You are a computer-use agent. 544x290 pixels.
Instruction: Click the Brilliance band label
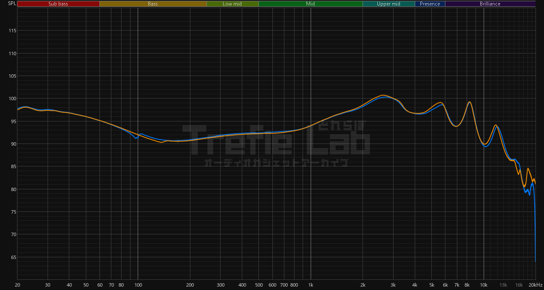click(x=490, y=4)
